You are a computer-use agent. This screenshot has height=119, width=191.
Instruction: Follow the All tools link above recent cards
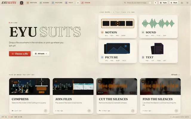click(x=175, y=75)
